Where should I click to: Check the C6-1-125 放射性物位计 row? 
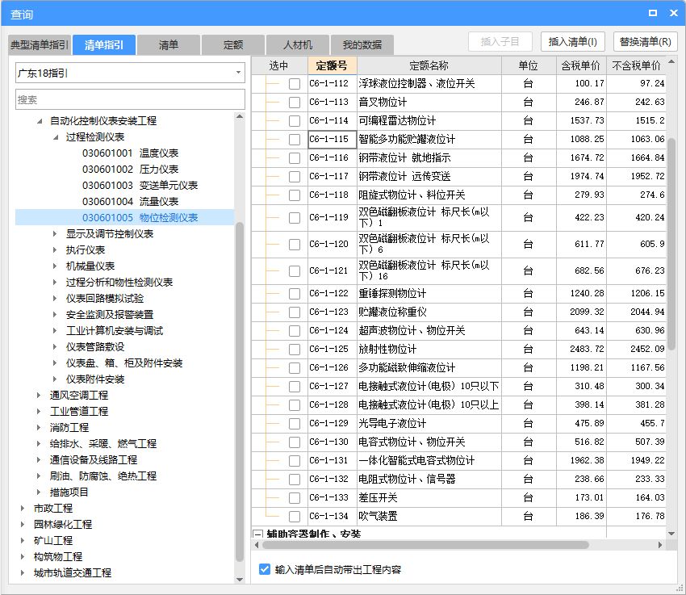click(x=295, y=350)
